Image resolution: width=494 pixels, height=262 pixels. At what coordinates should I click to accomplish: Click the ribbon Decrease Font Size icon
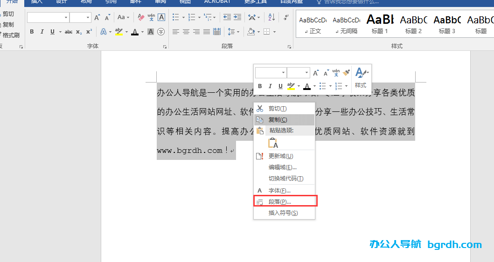107,17
